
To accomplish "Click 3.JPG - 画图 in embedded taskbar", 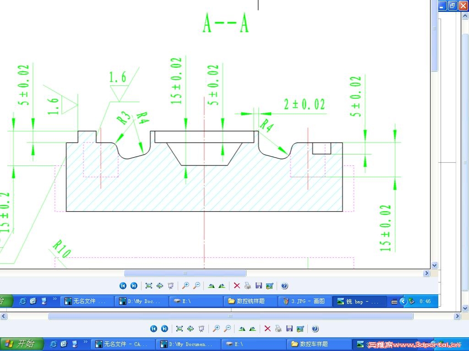I will pyautogui.click(x=305, y=301).
